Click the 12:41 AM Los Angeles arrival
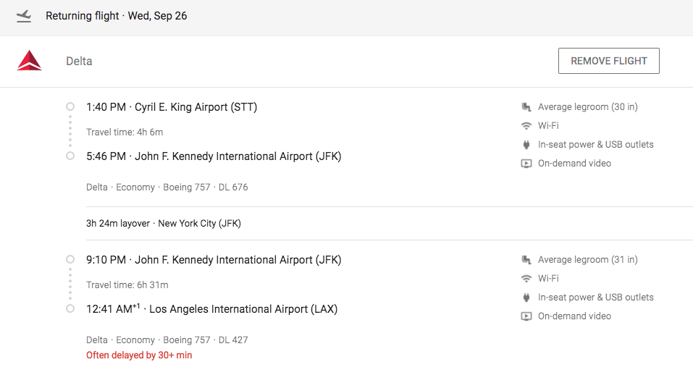 211,309
